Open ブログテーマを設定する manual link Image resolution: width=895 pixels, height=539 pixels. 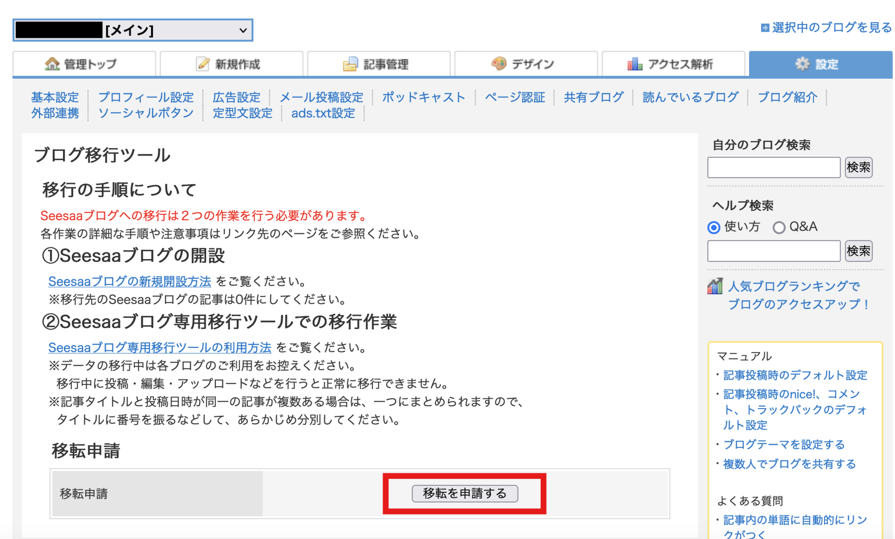click(784, 444)
